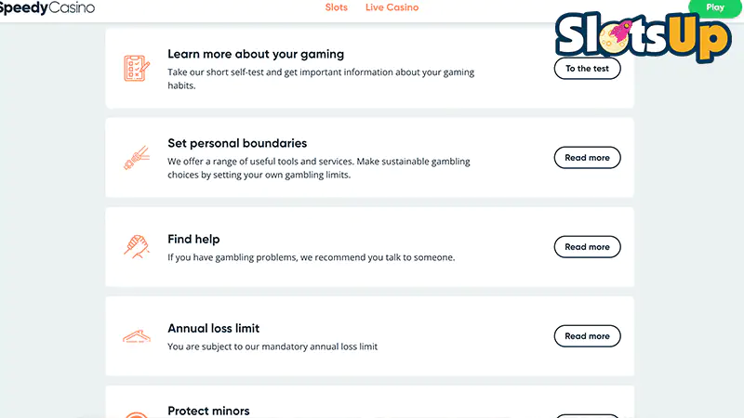This screenshot has height=418, width=744.
Task: Select the Find help heading
Action: (x=193, y=239)
